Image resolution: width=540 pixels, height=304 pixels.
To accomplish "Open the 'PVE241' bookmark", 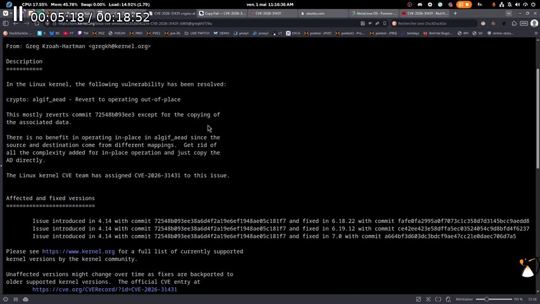I will click(x=117, y=34).
